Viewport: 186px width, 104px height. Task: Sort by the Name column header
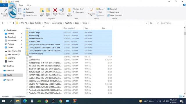click(44, 28)
